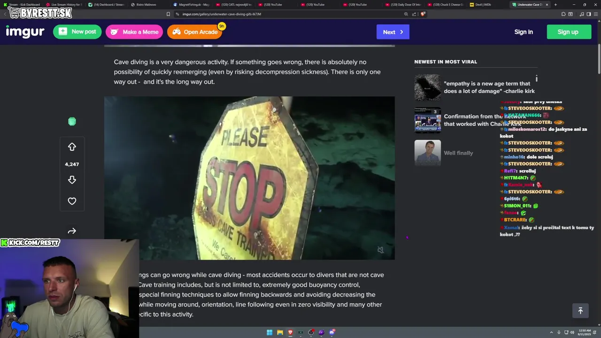
Task: Open File Explorer from the taskbar
Action: pos(280,332)
